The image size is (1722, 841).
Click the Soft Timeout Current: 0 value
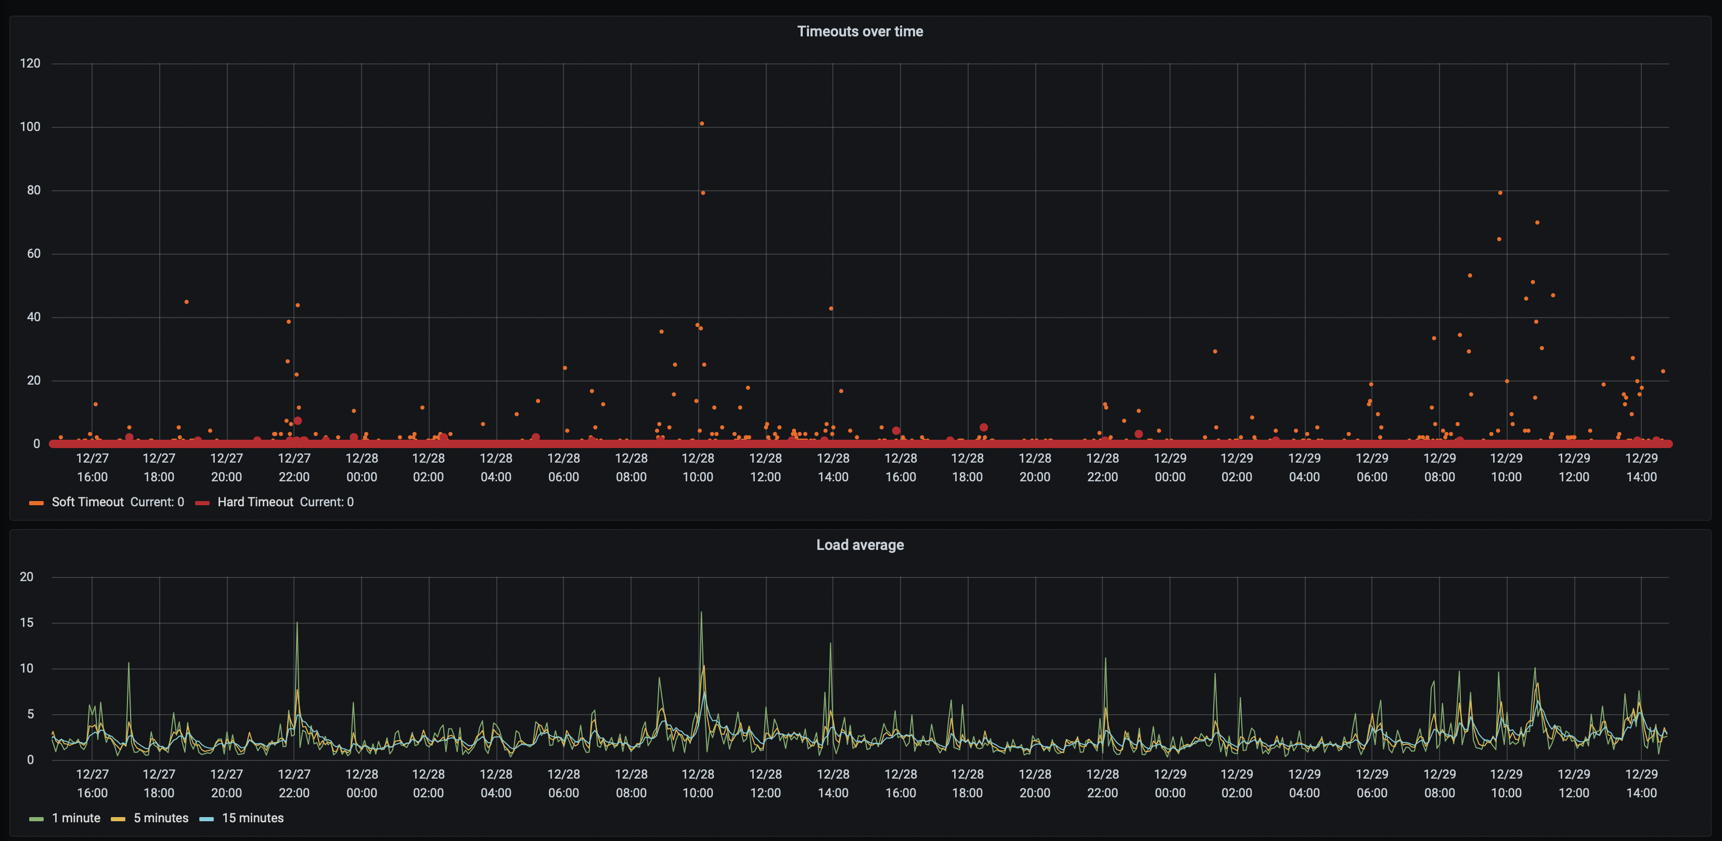[x=157, y=502]
